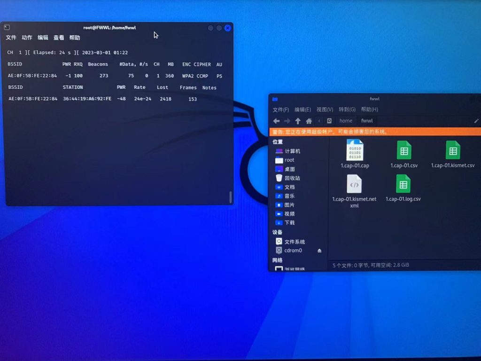Image resolution: width=481 pixels, height=361 pixels.
Task: Open 桌面 in the sidebar
Action: coord(285,169)
